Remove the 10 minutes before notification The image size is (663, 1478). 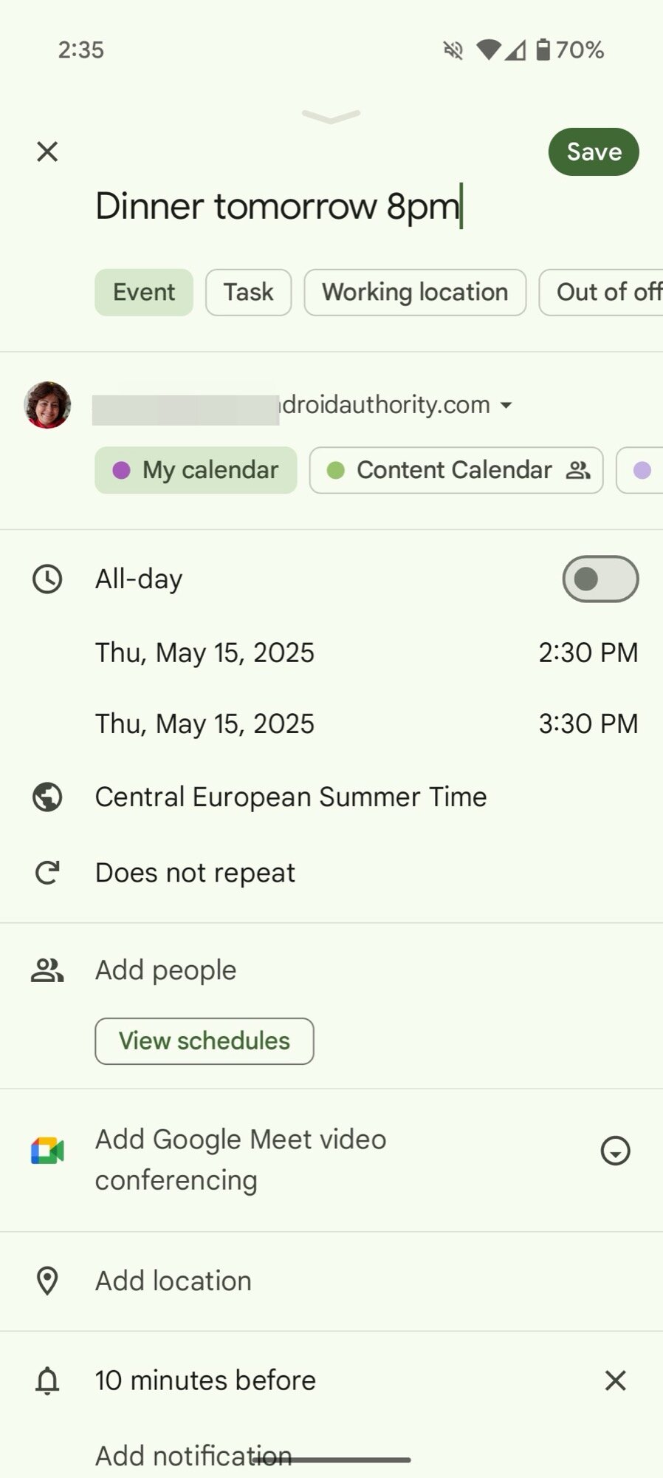(615, 1380)
